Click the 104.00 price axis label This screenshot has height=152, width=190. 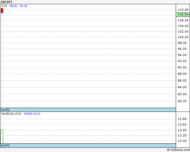[x=183, y=26]
